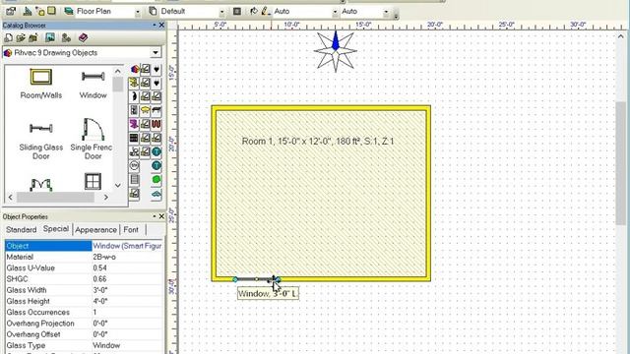
Task: Click the new catalog page icon
Action: [x=8, y=38]
